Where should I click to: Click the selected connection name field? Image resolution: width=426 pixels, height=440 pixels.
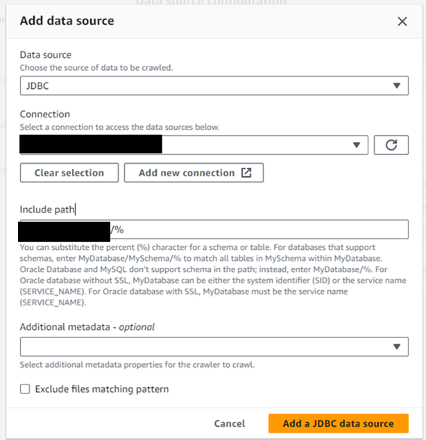tap(194, 145)
